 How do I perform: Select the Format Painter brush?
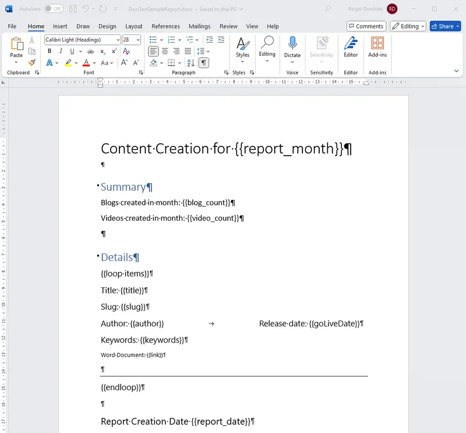point(32,62)
